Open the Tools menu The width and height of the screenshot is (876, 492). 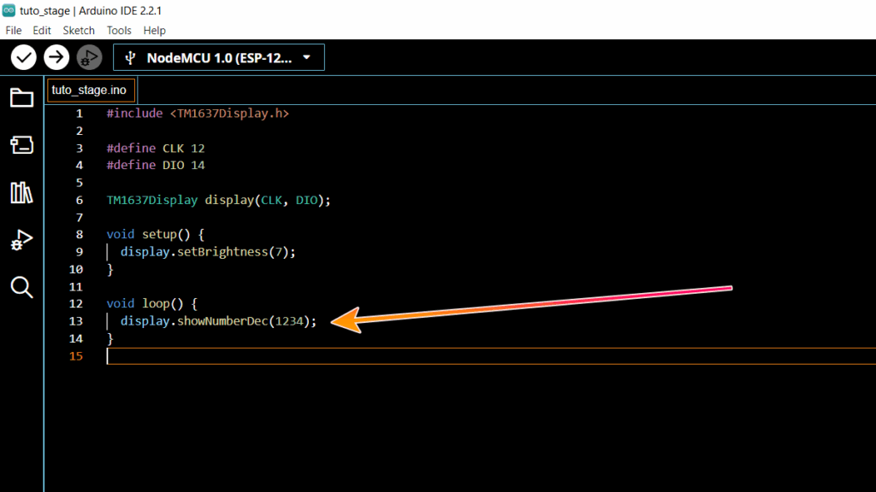point(119,31)
